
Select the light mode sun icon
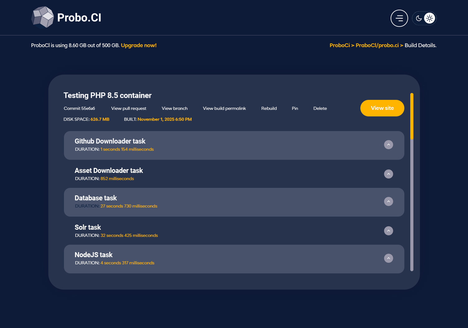click(430, 18)
